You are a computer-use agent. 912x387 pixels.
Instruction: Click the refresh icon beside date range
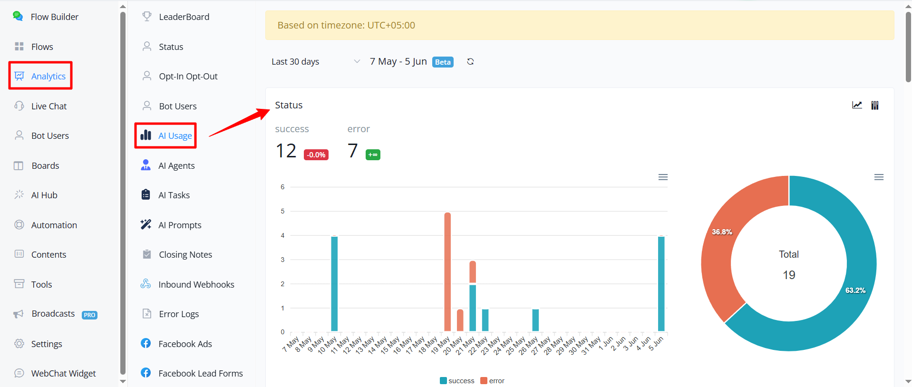470,62
